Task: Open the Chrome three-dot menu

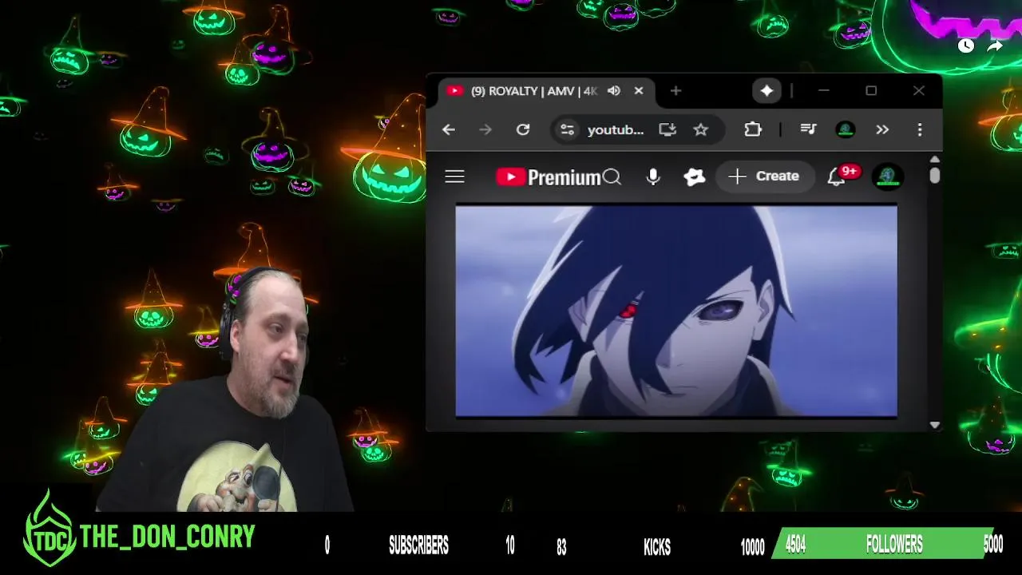Action: [x=920, y=129]
